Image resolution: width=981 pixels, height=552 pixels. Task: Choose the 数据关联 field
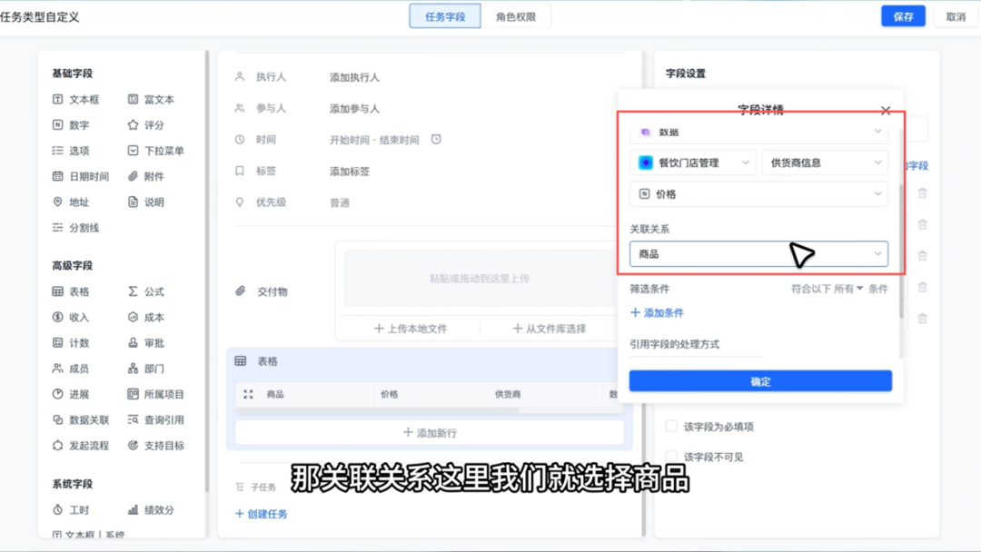pyautogui.click(x=81, y=419)
